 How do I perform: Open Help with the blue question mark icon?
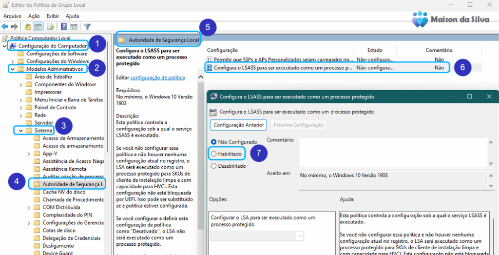[64, 26]
